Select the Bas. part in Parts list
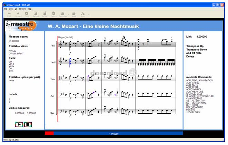 [x=11, y=71]
